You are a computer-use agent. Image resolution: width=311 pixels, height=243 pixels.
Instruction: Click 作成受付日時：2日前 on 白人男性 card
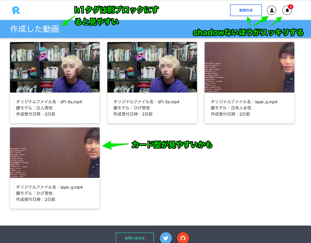36,114
